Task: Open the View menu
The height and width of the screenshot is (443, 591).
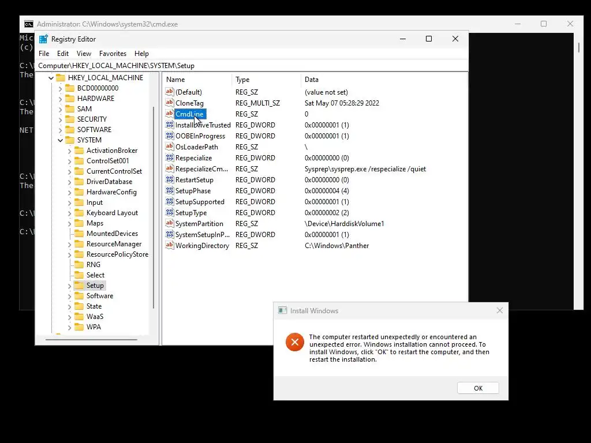Action: [x=84, y=54]
